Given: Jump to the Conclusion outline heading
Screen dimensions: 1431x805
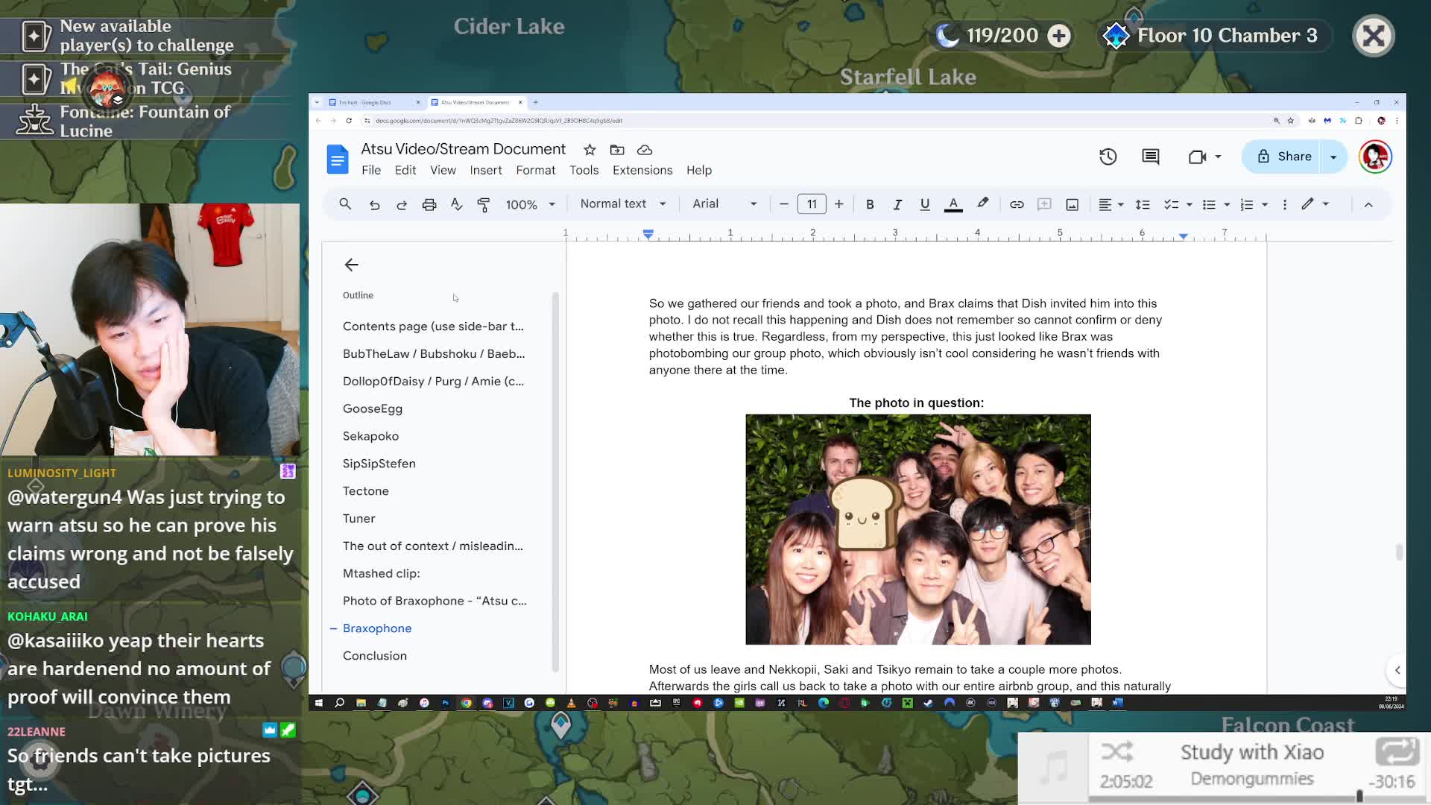Looking at the screenshot, I should (x=375, y=656).
